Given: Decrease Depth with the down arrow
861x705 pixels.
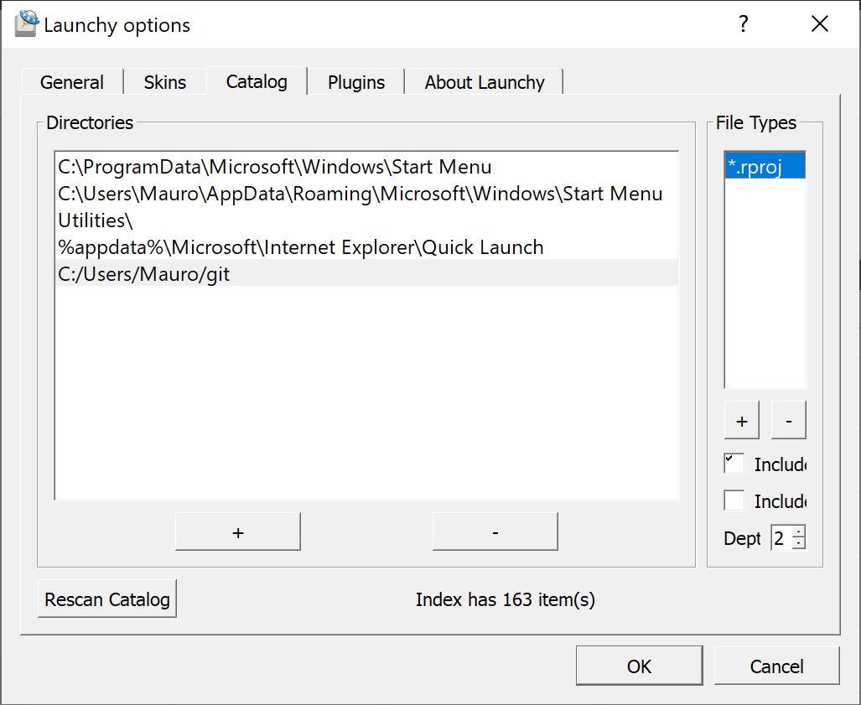Looking at the screenshot, I should click(x=799, y=543).
